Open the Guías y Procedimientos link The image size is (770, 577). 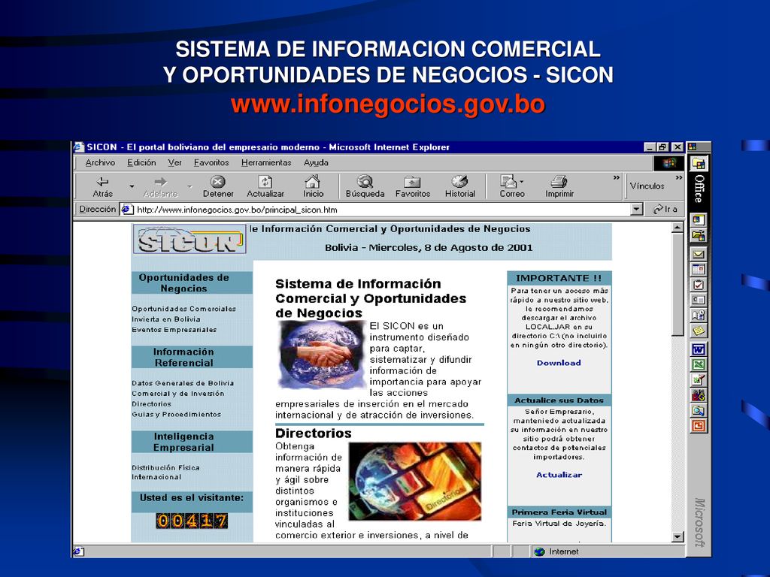[x=176, y=414]
